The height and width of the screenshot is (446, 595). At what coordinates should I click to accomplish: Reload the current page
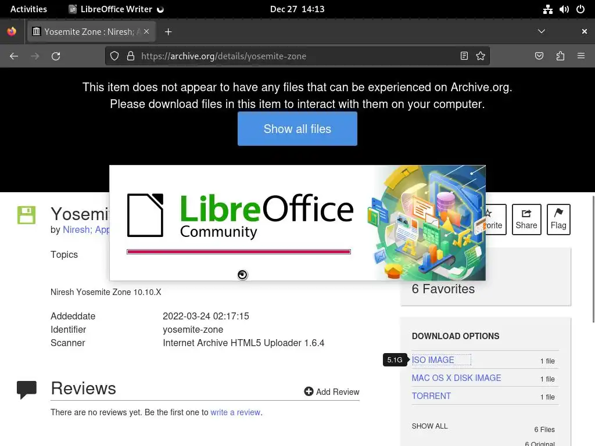pyautogui.click(x=56, y=56)
